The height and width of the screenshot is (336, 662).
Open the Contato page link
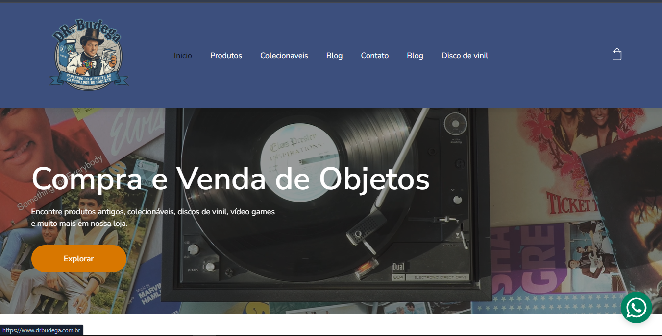click(375, 56)
